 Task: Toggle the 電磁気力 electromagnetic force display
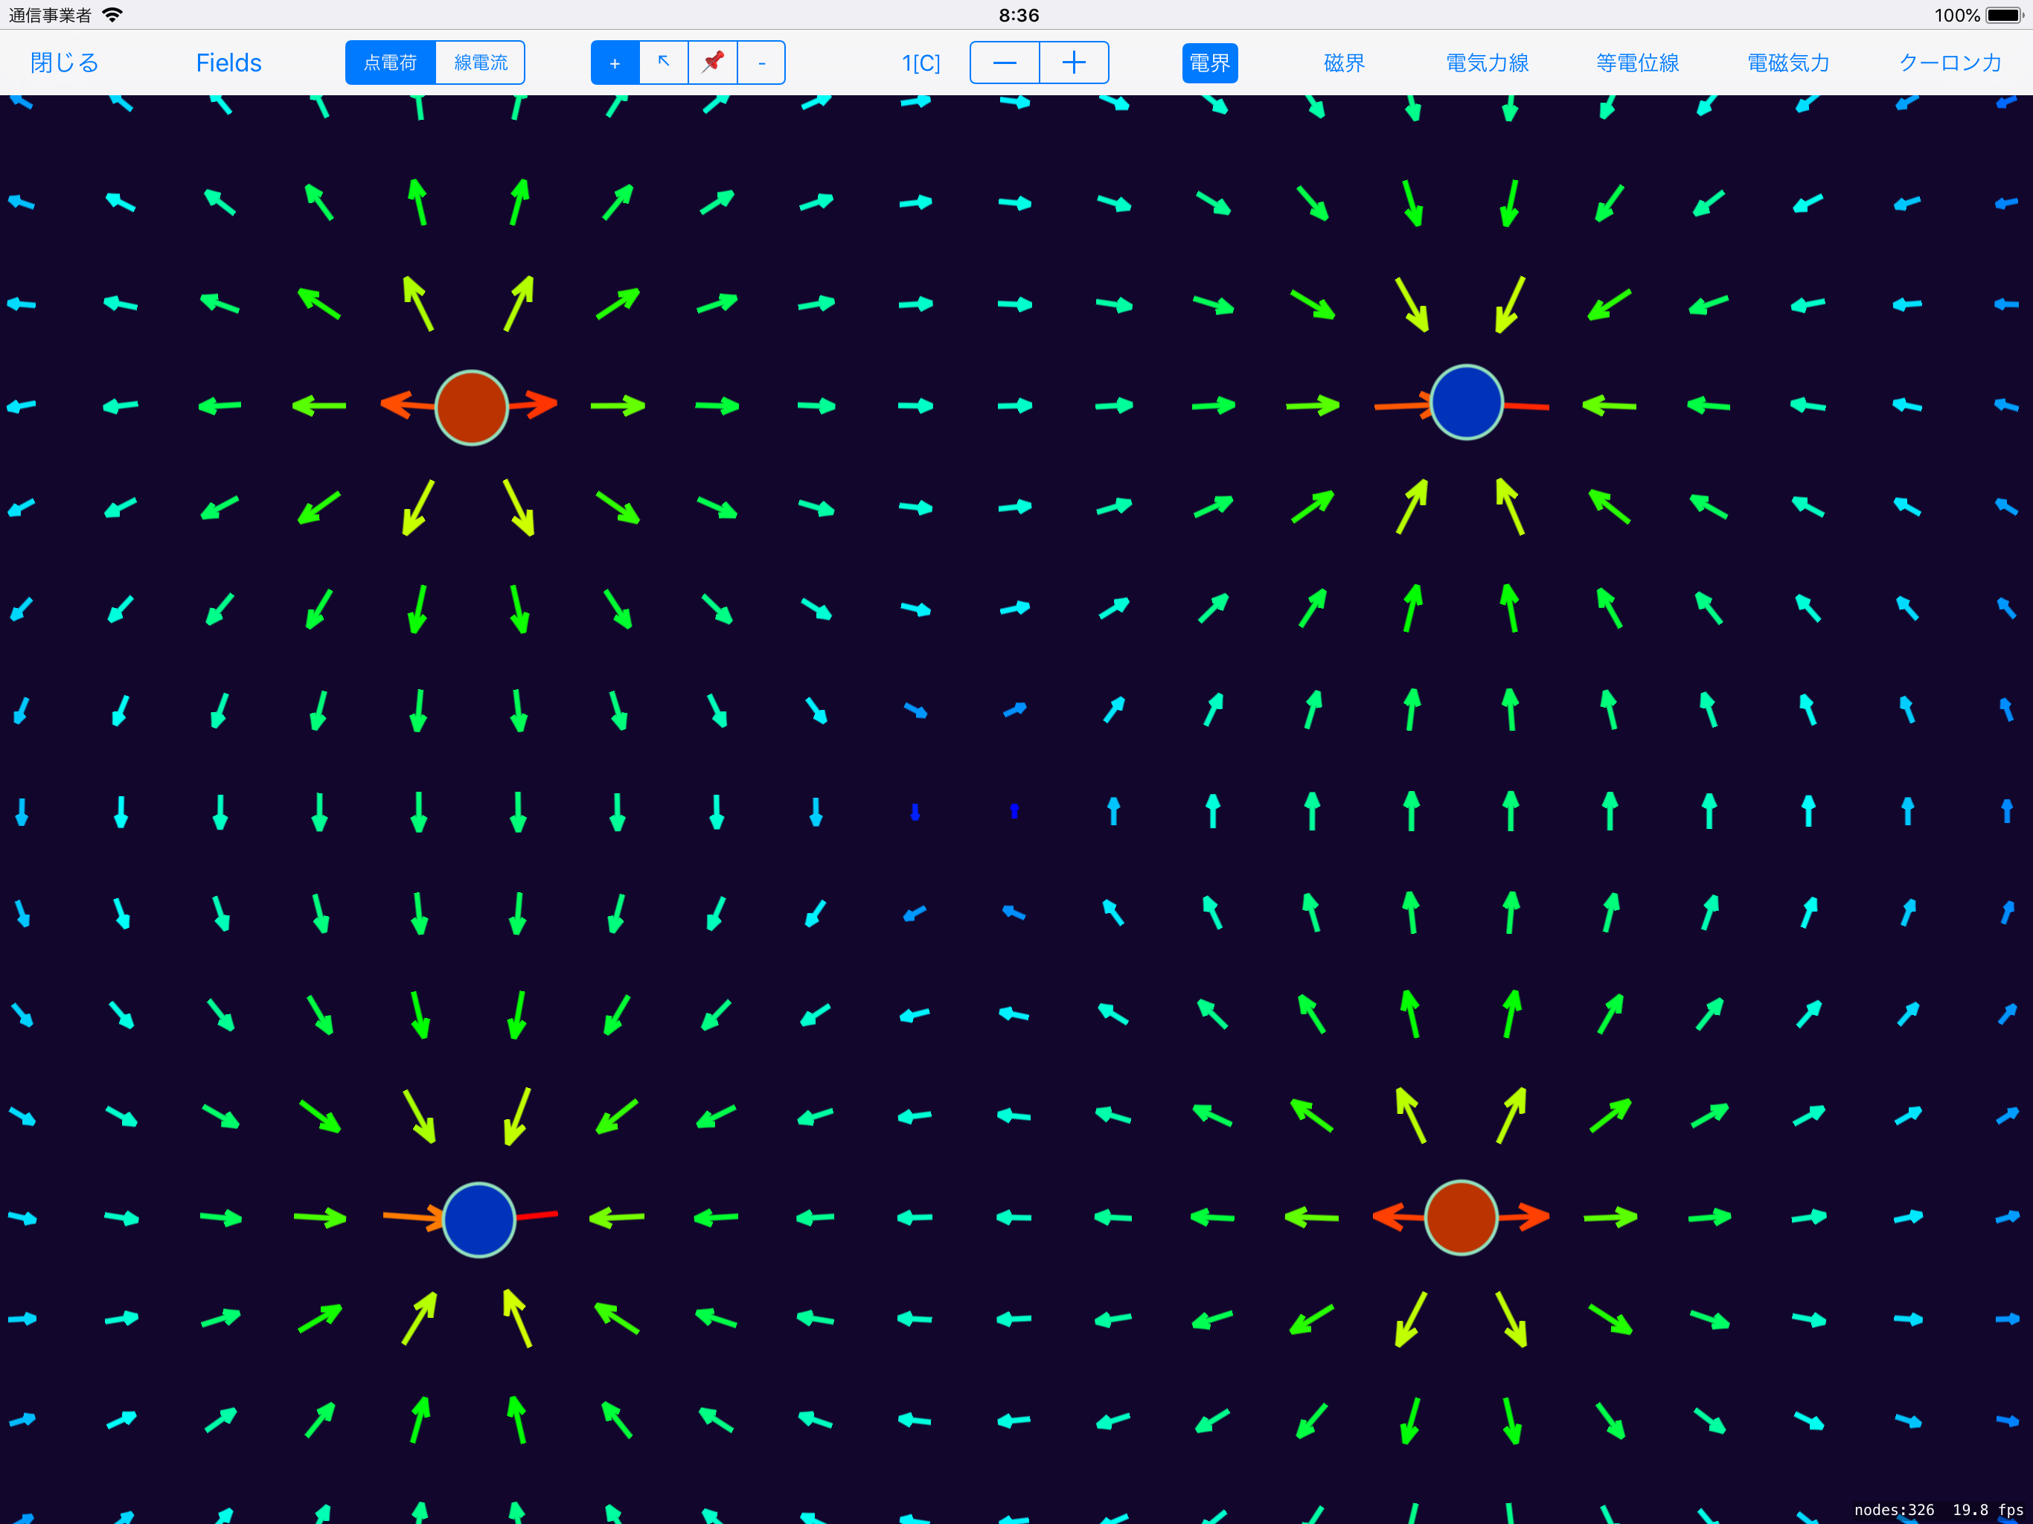1788,63
